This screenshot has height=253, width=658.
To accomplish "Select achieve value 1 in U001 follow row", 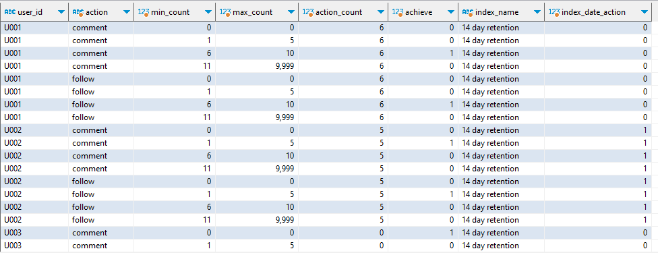I will point(452,105).
